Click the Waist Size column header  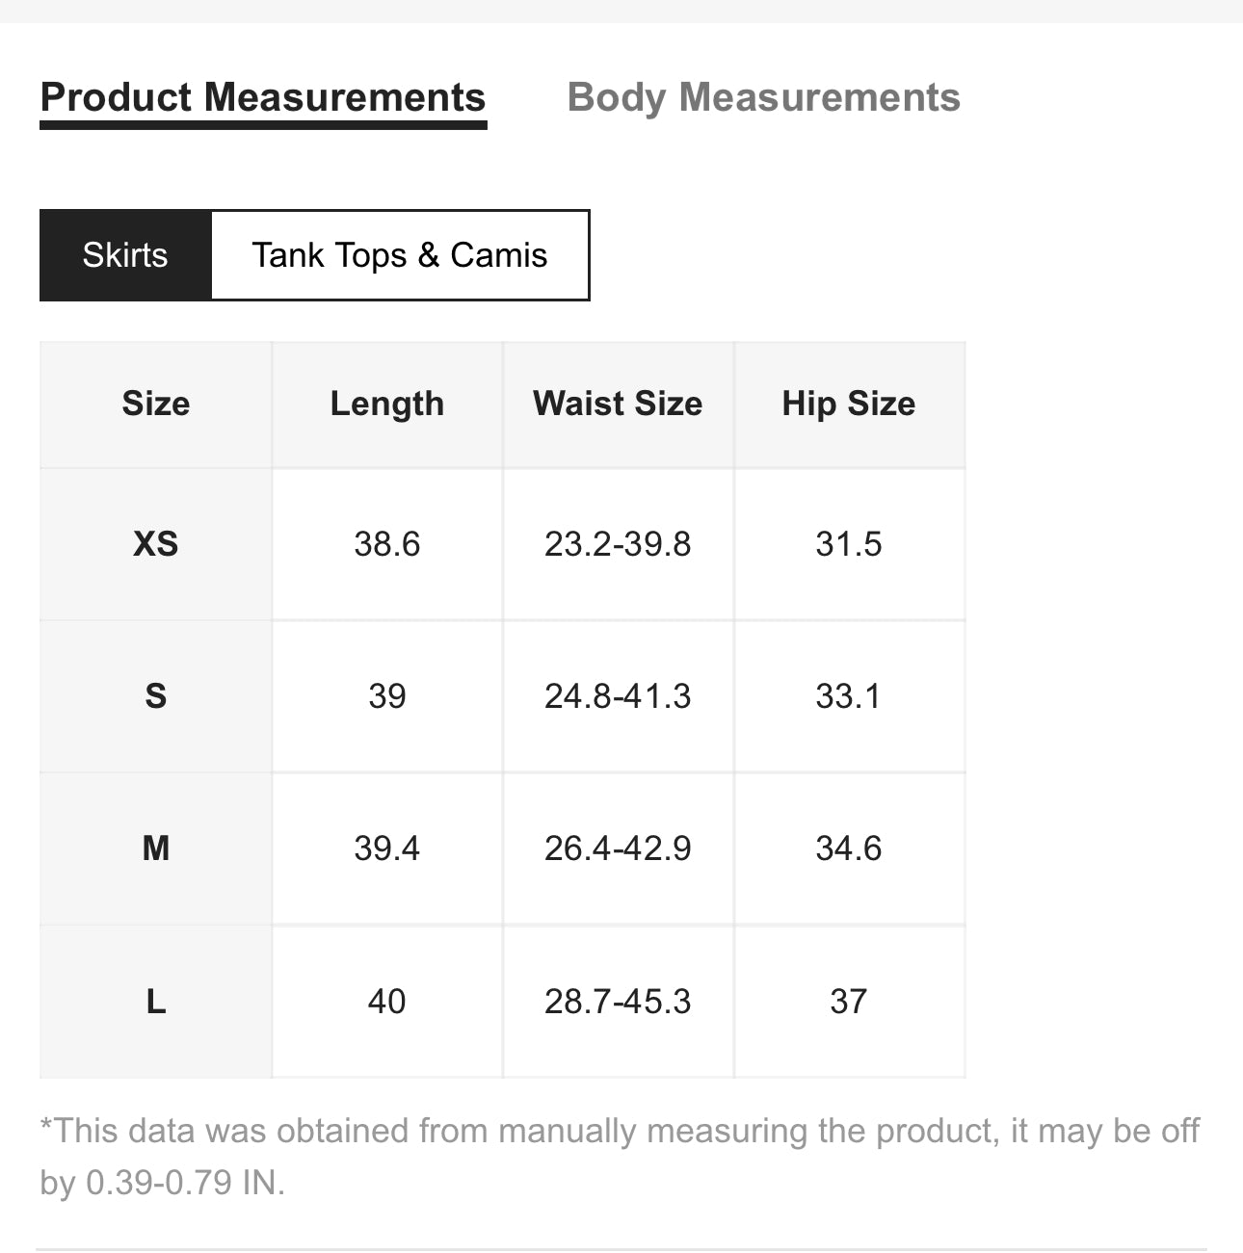coord(618,404)
